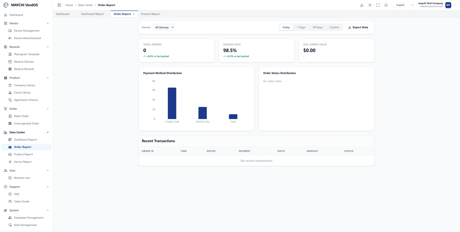Image resolution: width=460 pixels, height=232 pixels.
Task: Click Data Center in the breadcrumb
Action: click(85, 5)
